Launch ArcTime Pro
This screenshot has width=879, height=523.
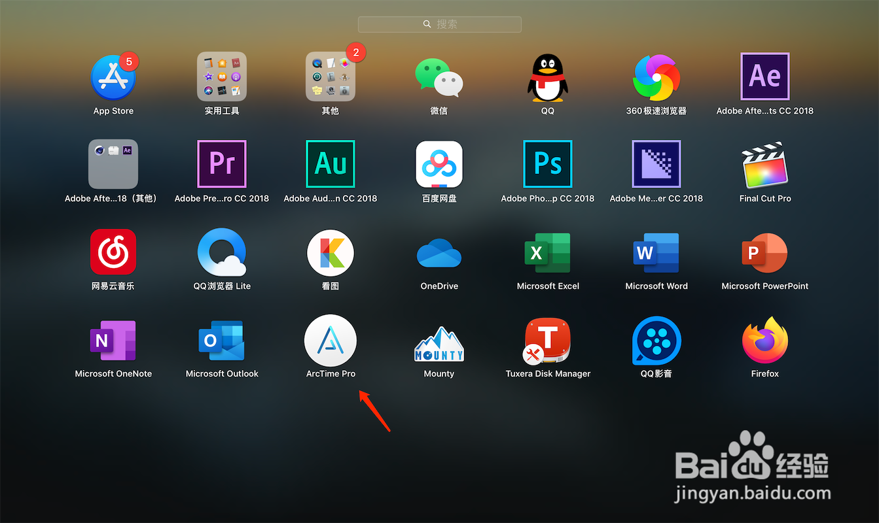coord(331,340)
